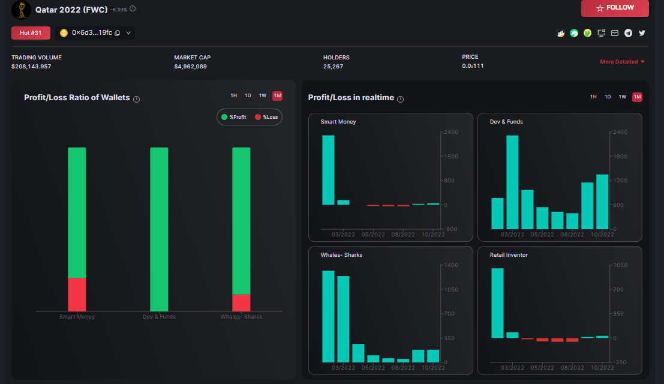Toggle the %Profit legend series
This screenshot has width=664, height=384.
(x=234, y=117)
